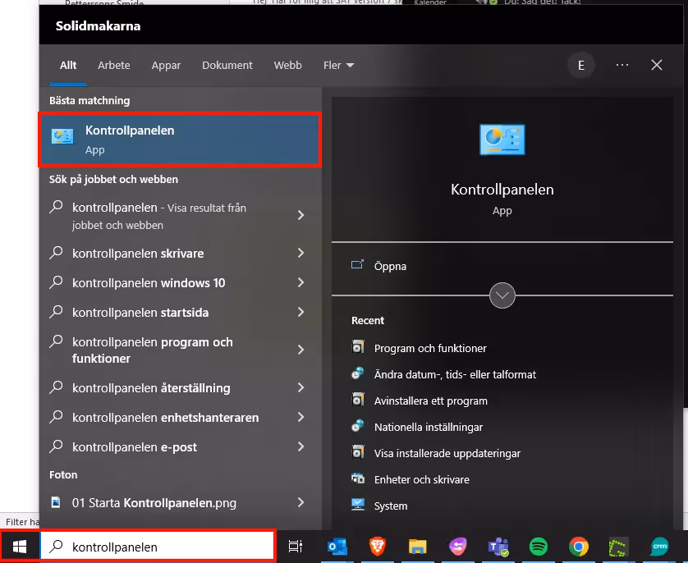Open Spotify from the taskbar
This screenshot has width=688, height=563.
tap(539, 547)
